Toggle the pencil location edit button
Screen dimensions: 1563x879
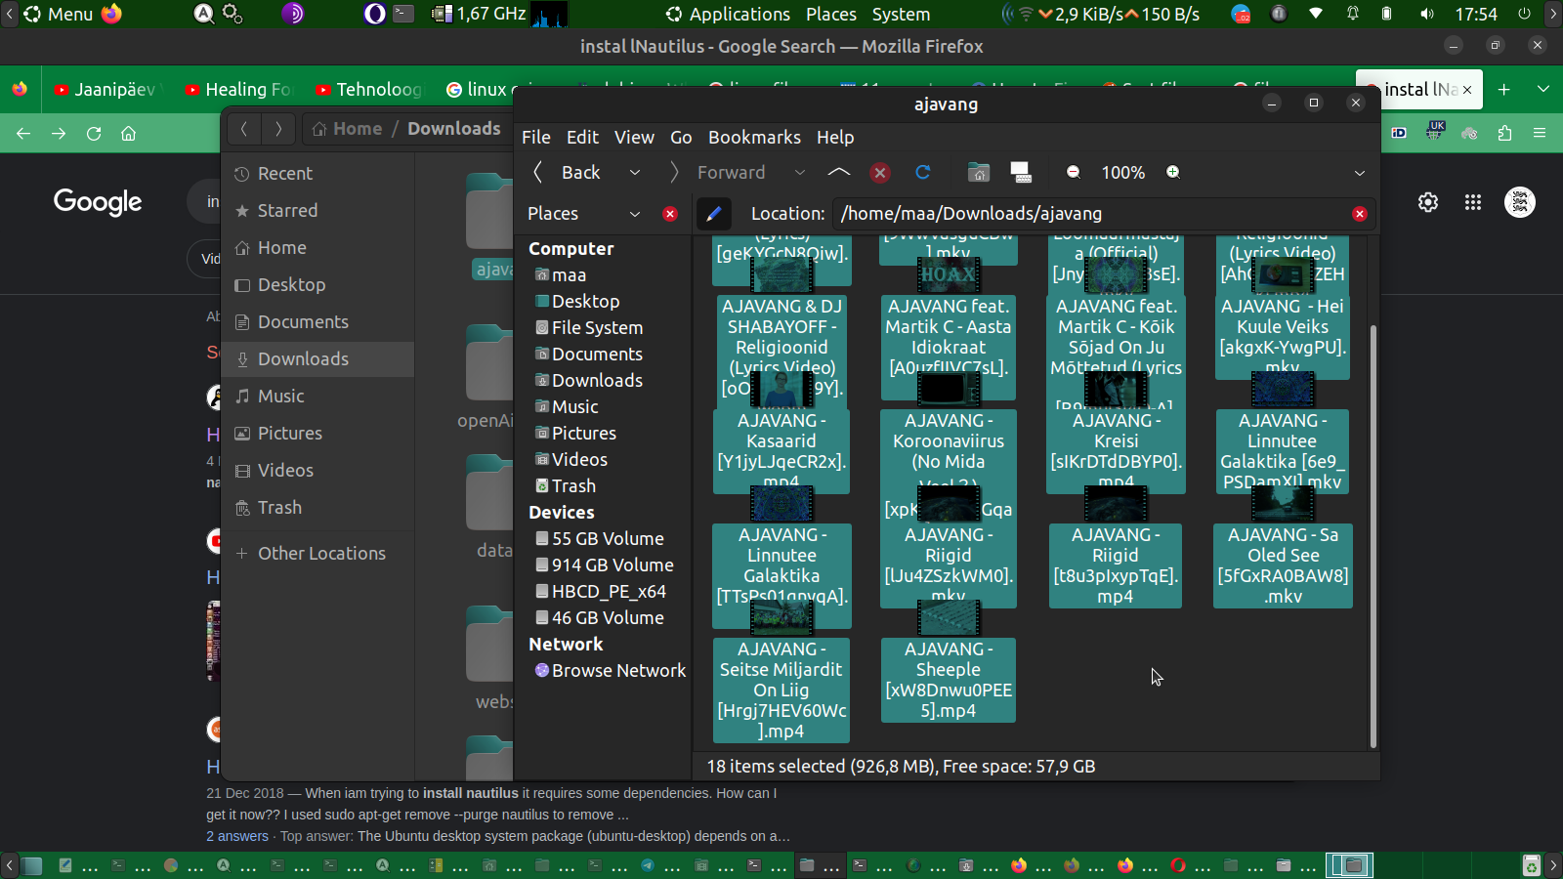713,214
